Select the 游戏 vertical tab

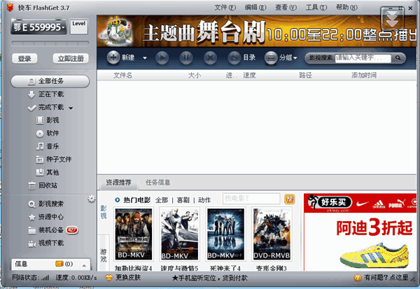click(104, 255)
